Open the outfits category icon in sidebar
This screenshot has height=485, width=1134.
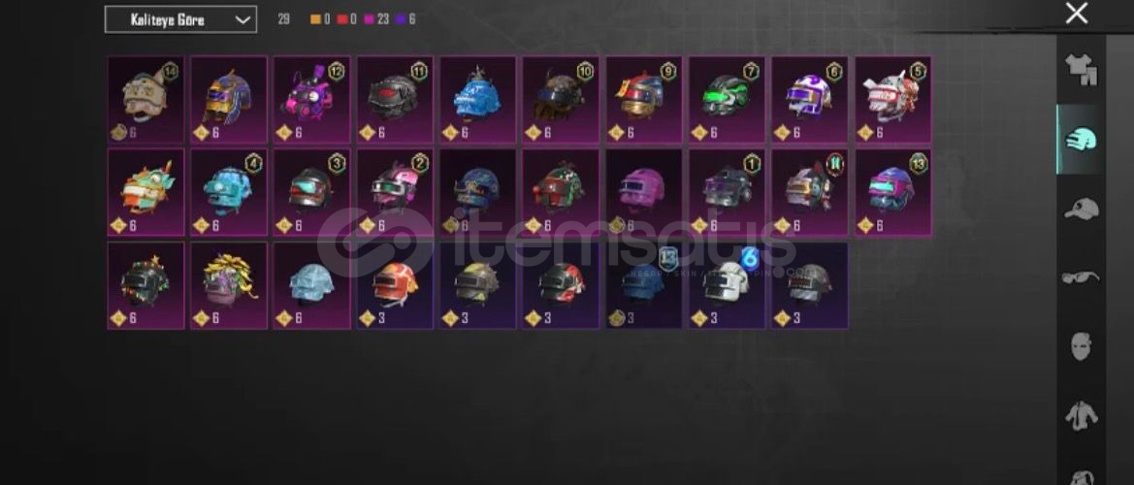1082,70
